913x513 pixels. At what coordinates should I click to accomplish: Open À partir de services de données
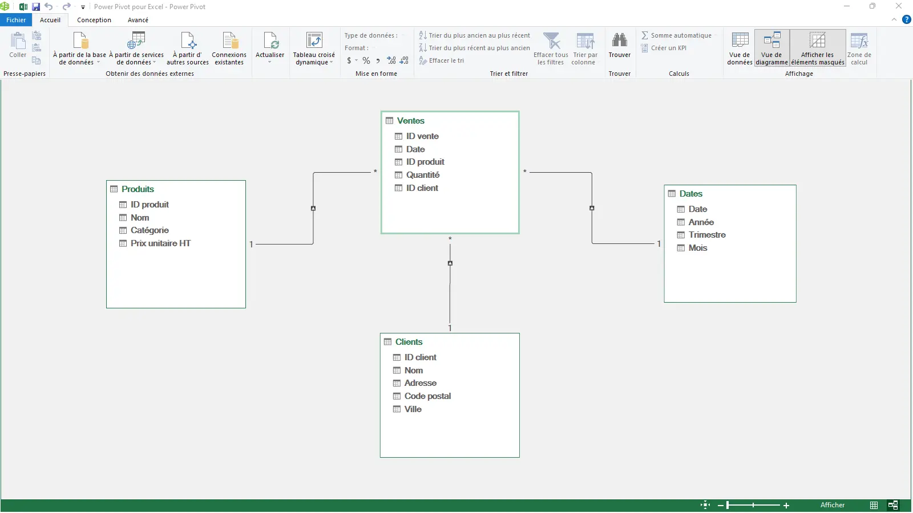136,48
